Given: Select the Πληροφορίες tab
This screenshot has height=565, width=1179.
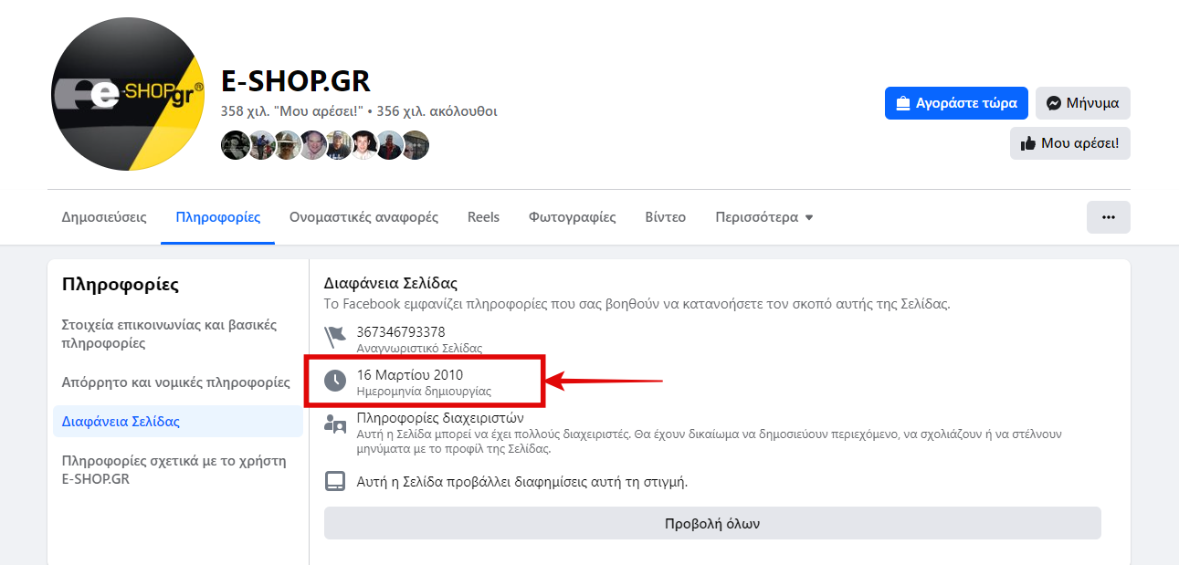Looking at the screenshot, I should pyautogui.click(x=218, y=217).
